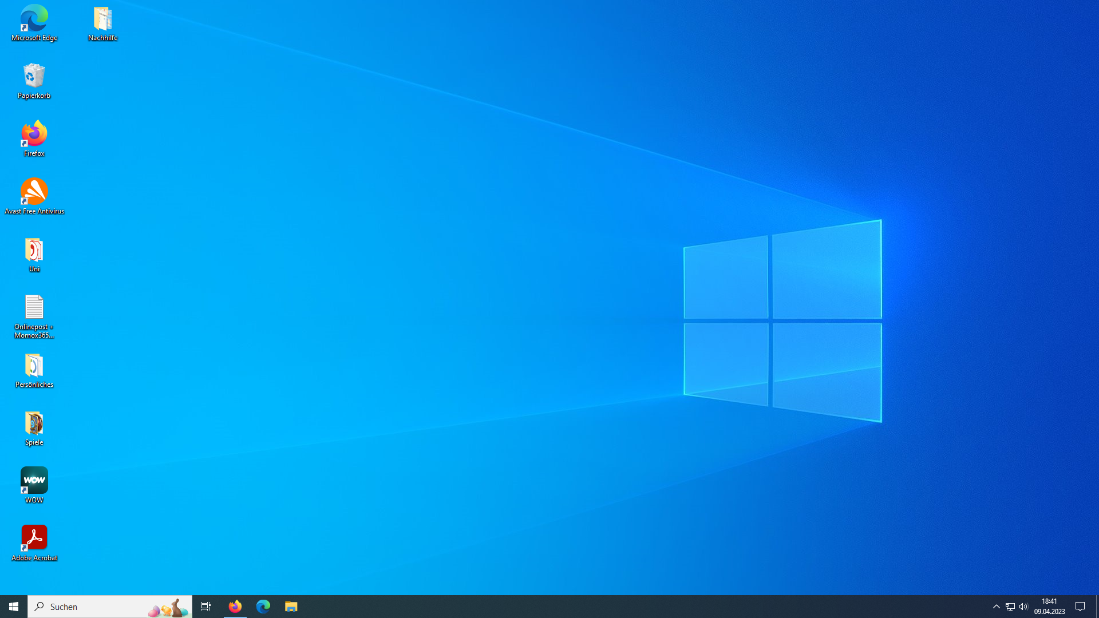Launch File Explorer from the taskbar

[291, 607]
